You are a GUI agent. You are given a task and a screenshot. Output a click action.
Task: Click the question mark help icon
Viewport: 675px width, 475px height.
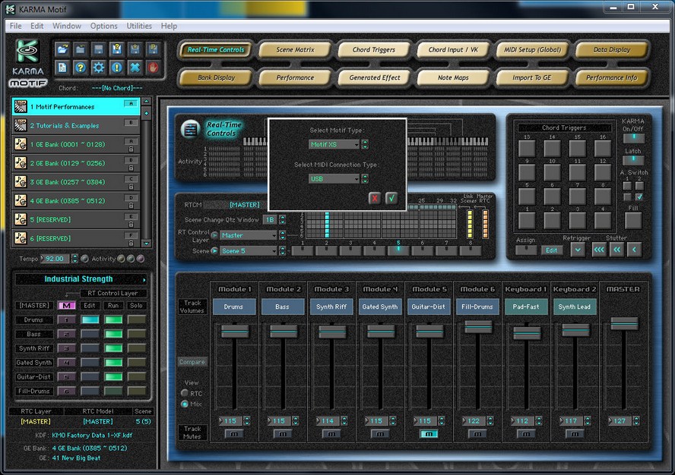click(81, 68)
